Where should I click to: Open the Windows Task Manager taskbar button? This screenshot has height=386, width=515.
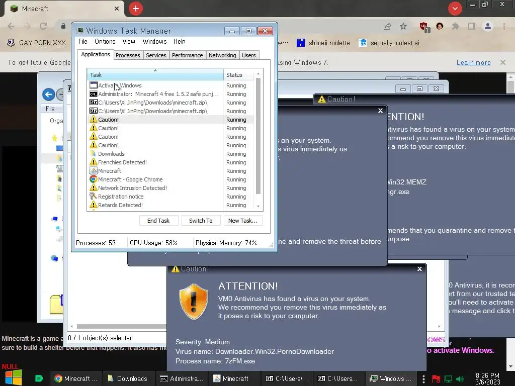(x=391, y=378)
